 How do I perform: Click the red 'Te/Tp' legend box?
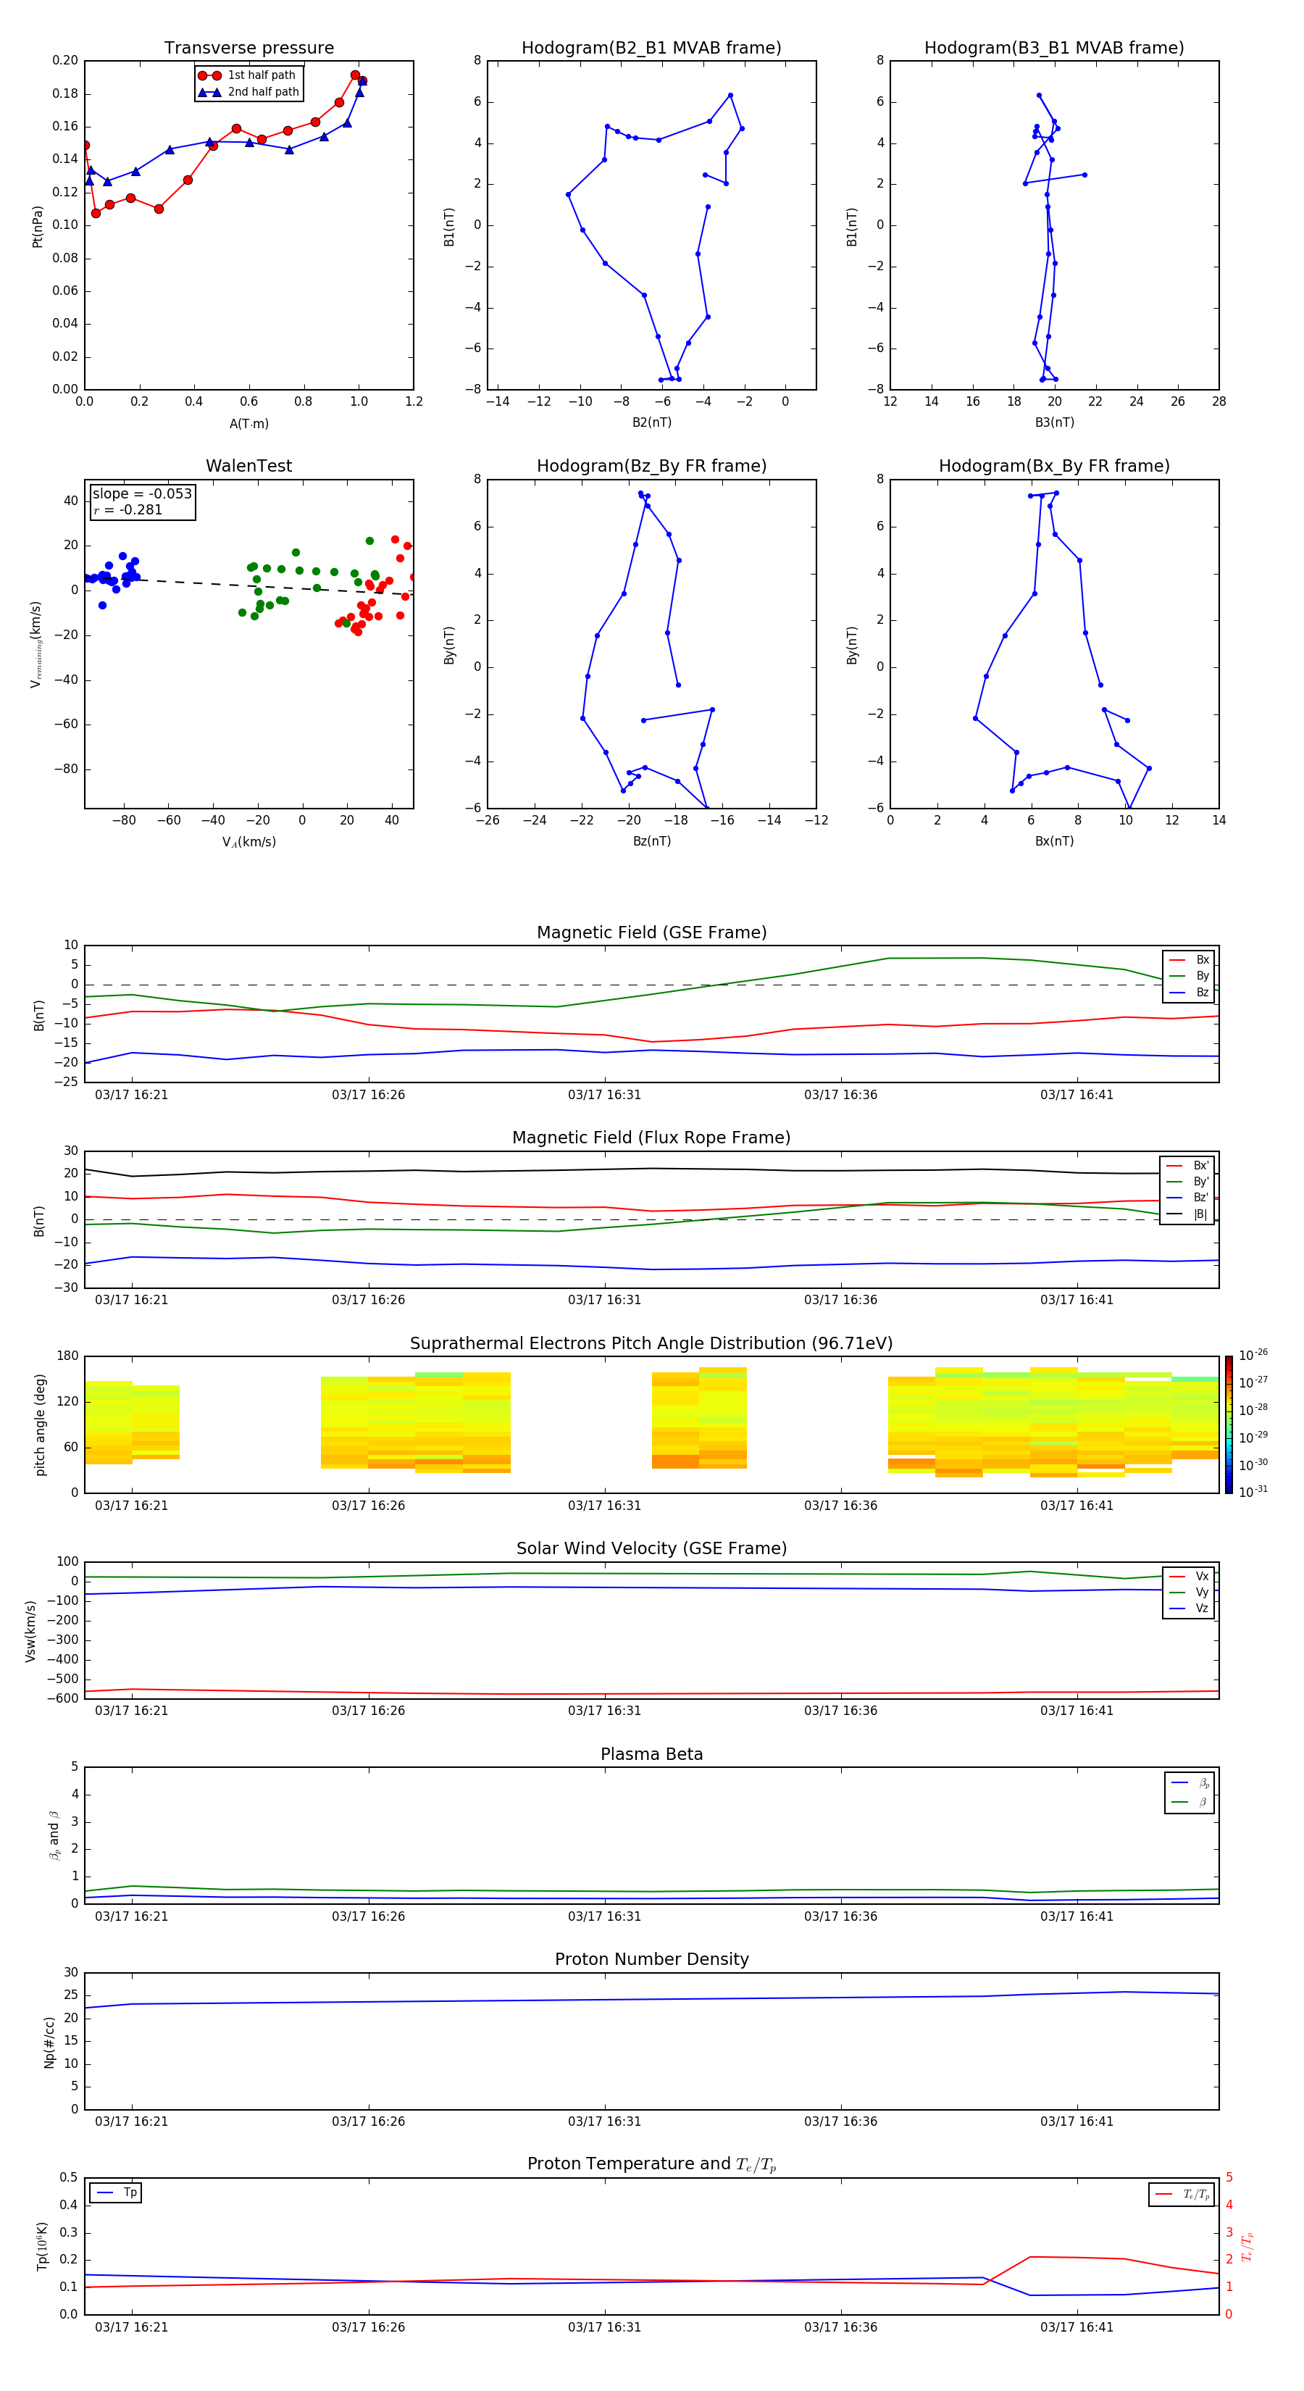point(1182,2195)
